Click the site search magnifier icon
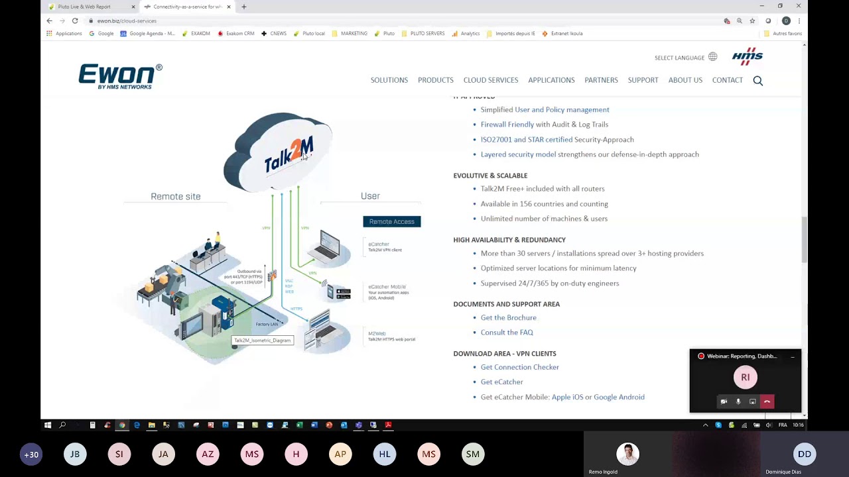849x477 pixels. [x=758, y=81]
